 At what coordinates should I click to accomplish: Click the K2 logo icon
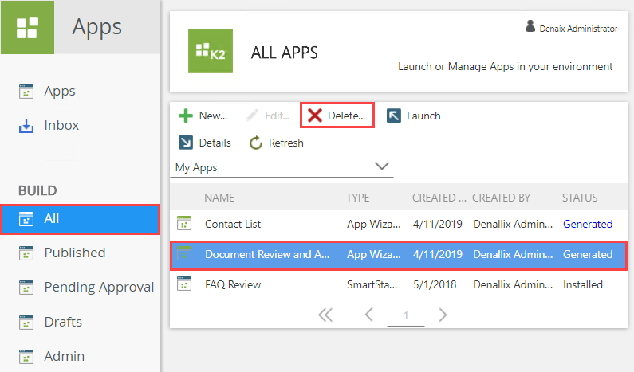[208, 53]
